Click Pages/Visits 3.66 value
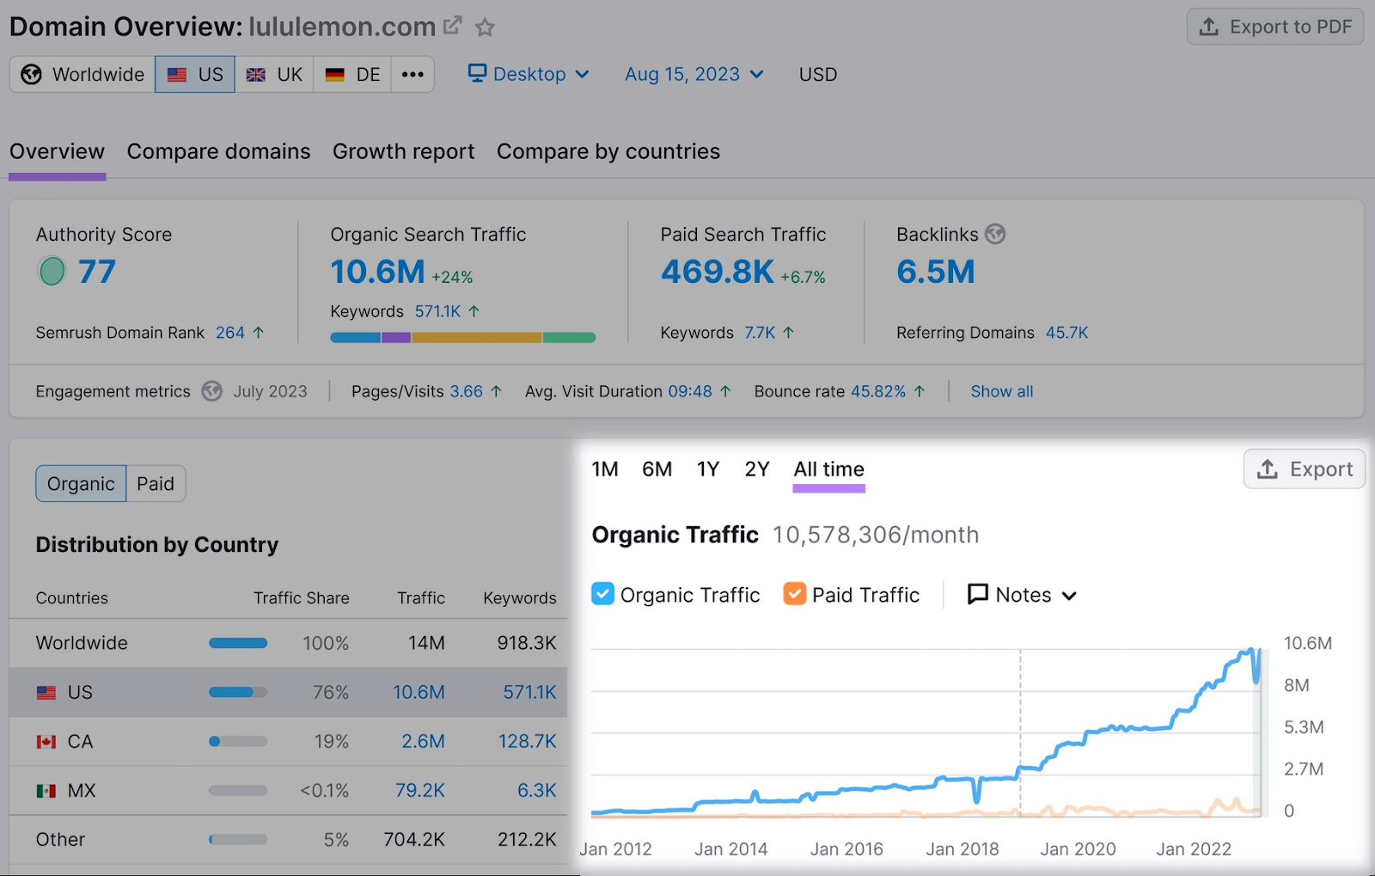The image size is (1375, 876). (467, 391)
